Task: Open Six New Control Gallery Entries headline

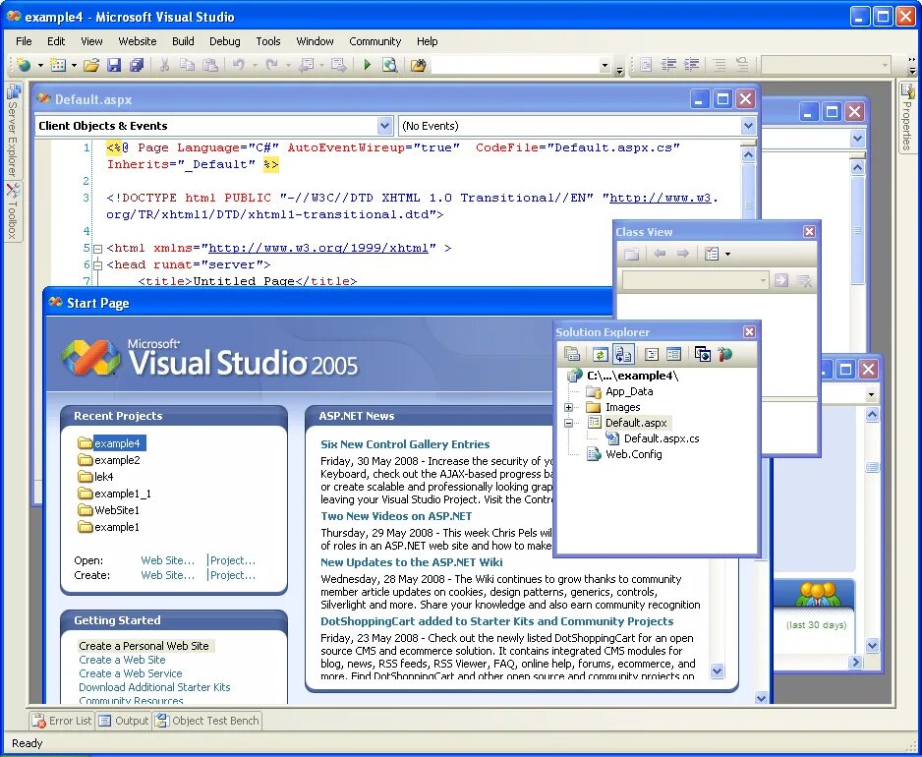Action: point(405,444)
